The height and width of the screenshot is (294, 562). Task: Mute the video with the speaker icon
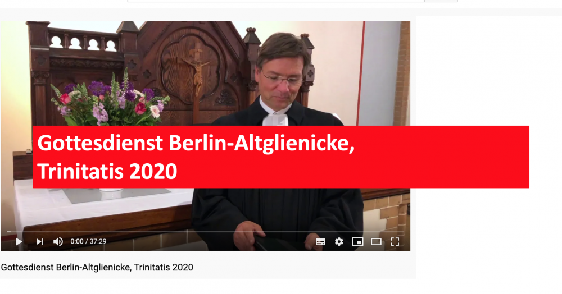tap(58, 242)
